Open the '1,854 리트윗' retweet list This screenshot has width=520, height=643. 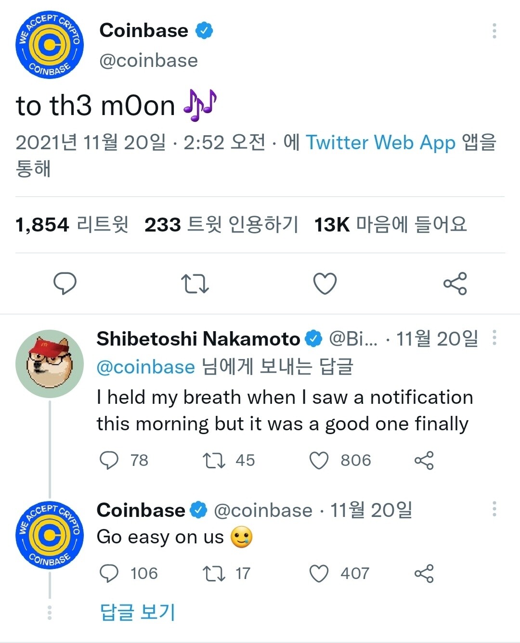pyautogui.click(x=71, y=224)
